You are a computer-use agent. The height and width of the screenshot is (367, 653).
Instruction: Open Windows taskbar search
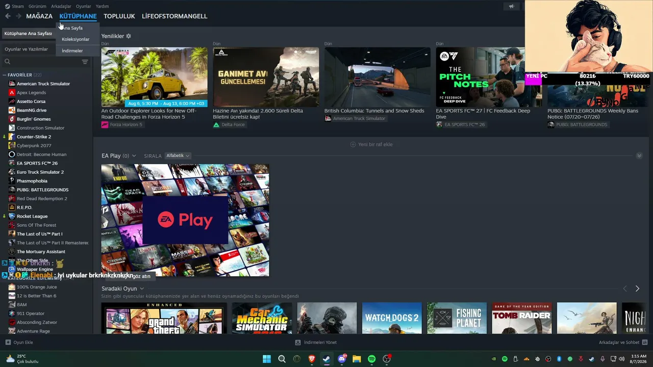pyautogui.click(x=282, y=359)
